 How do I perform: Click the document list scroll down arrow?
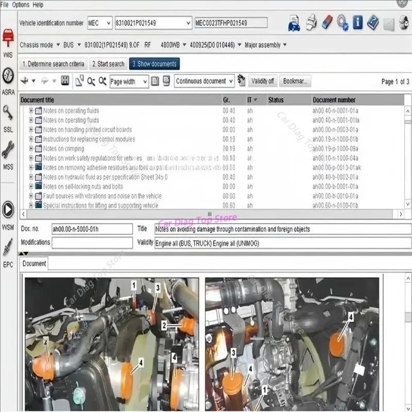click(x=407, y=204)
